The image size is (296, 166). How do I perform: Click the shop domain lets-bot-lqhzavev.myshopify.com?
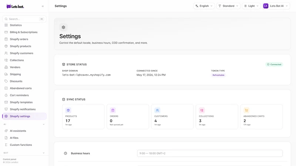point(87,75)
